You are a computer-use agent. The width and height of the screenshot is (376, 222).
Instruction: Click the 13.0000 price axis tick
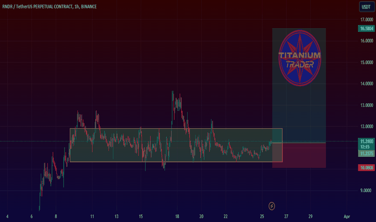tap(367, 105)
